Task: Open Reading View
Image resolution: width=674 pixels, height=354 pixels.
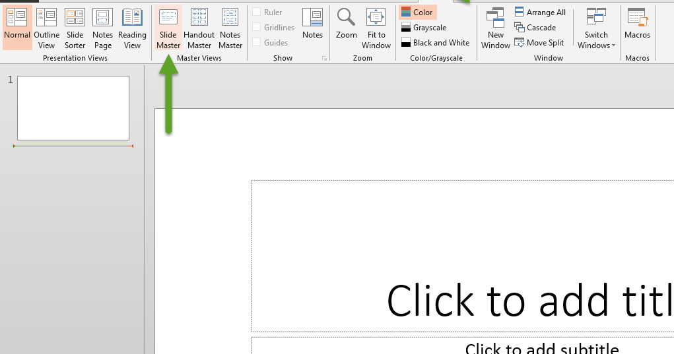Action: (x=133, y=28)
